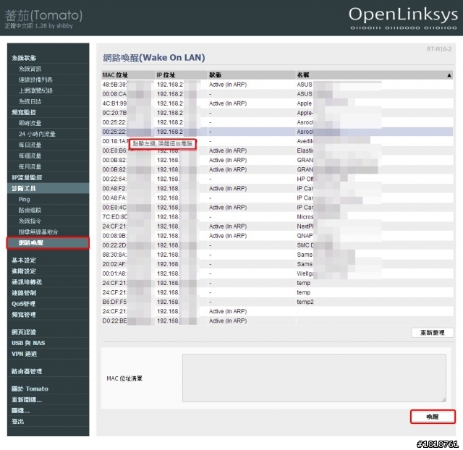Open 基本設定 section
The height and width of the screenshot is (450, 463).
(x=24, y=260)
